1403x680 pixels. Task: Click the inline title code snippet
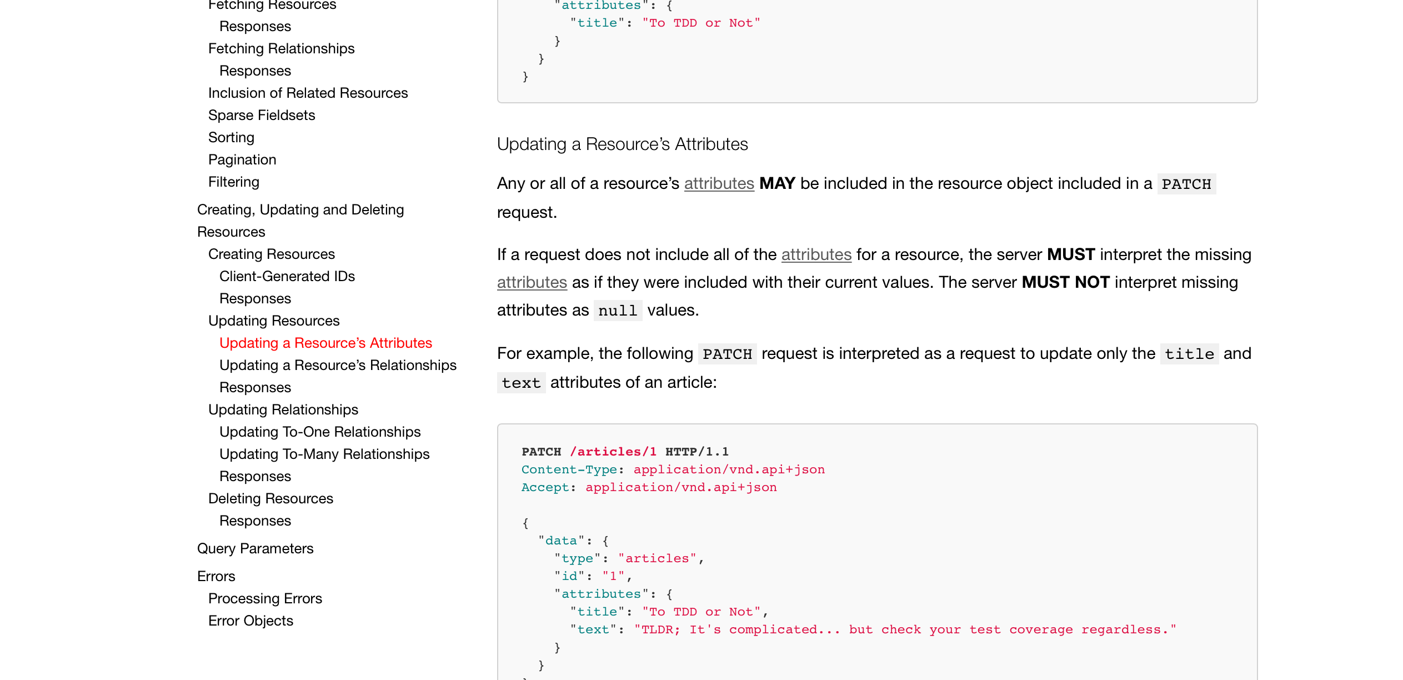[1189, 354]
